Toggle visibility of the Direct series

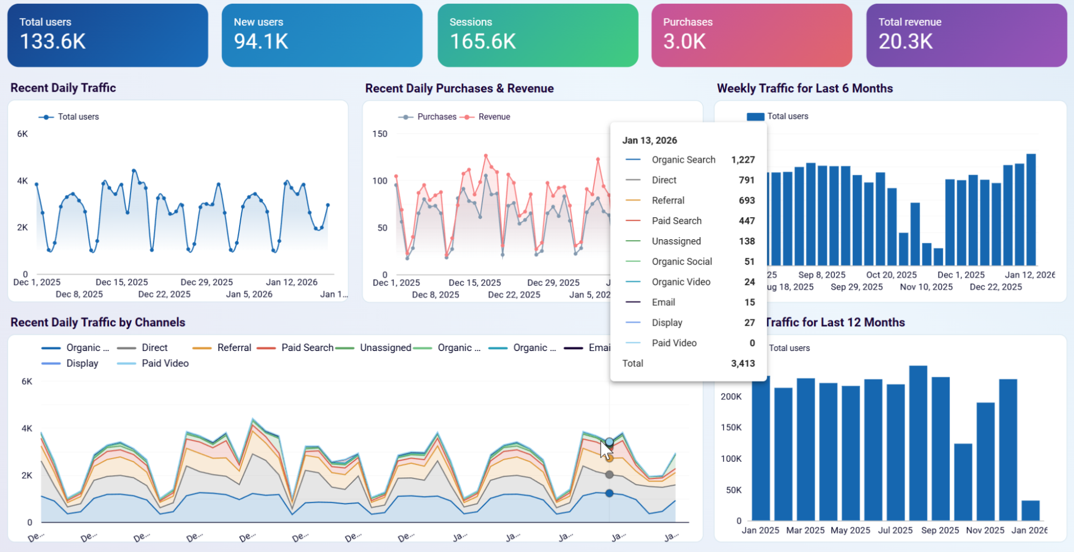click(127, 348)
